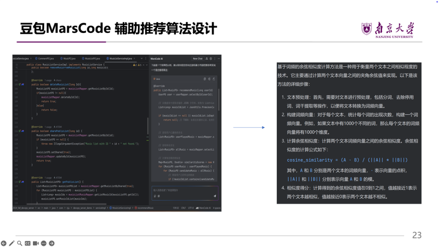The height and width of the screenshot is (247, 439).
Task: Click the Java language label in code block
Action: [x=156, y=79]
